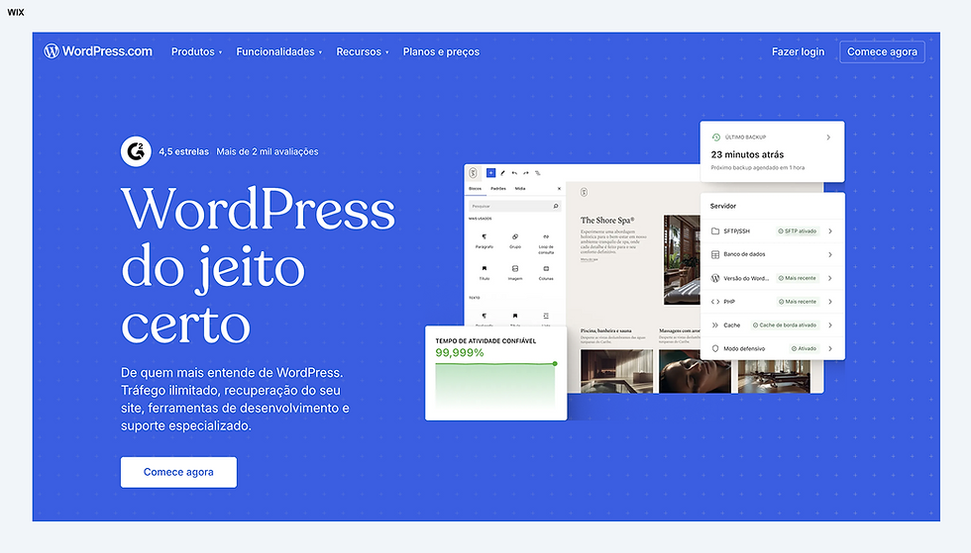Click the 'Servidor' panel title
The width and height of the screenshot is (971, 553).
coord(722,206)
